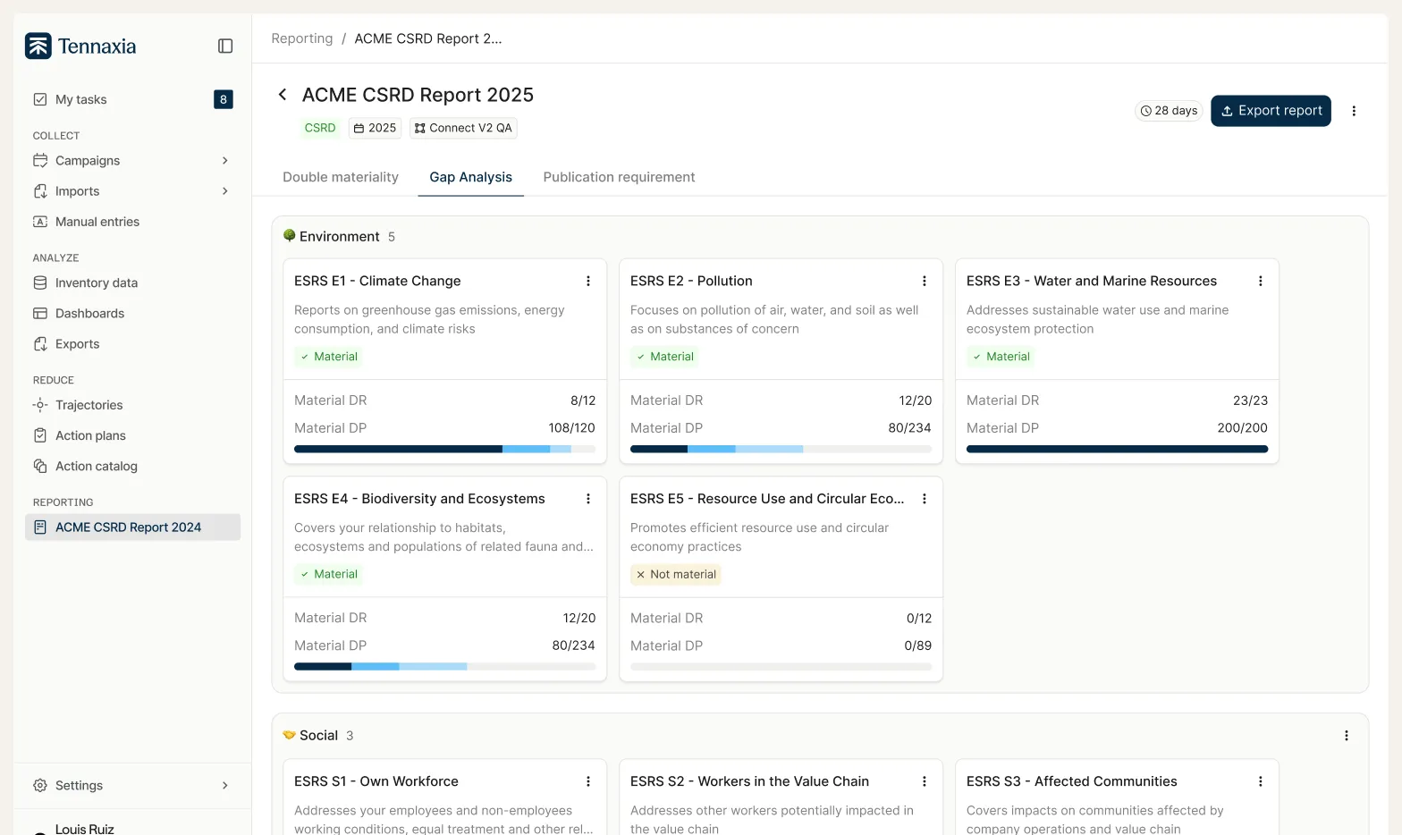
Task: Click Not material badge on ESRS E5
Action: (675, 575)
